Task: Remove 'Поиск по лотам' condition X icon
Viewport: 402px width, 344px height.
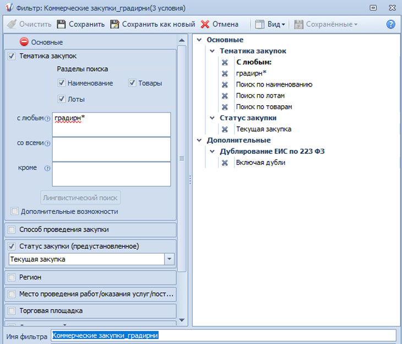Action: [225, 96]
